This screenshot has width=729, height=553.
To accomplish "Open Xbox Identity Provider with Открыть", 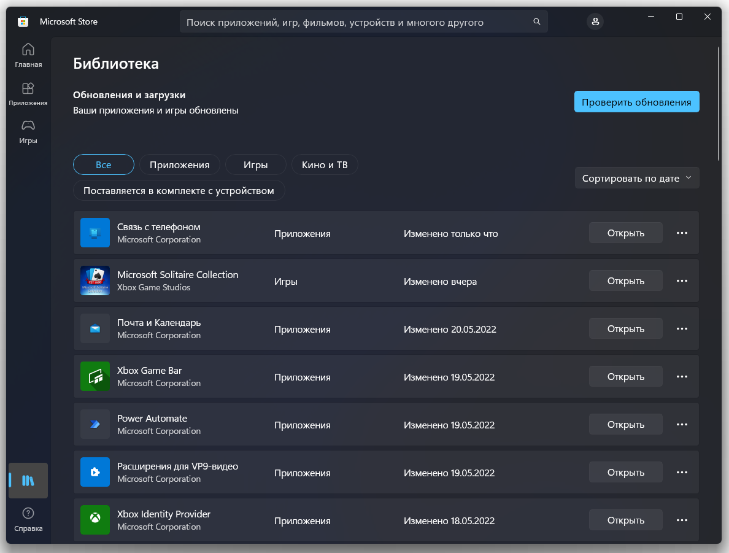I will coord(625,520).
